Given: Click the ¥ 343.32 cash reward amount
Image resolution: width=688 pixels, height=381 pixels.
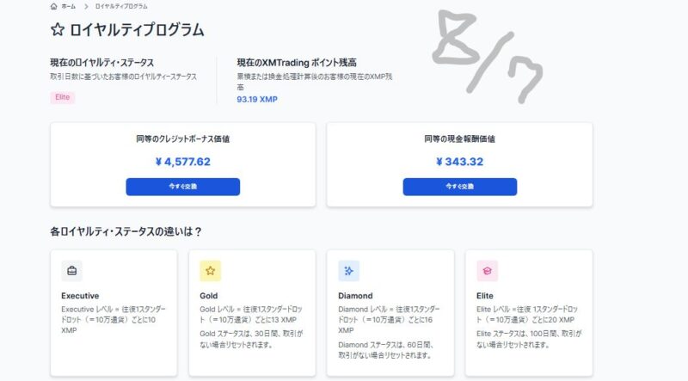Looking at the screenshot, I should pos(460,162).
